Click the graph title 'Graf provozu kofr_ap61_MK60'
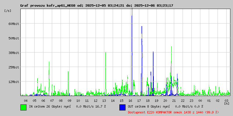The image size is (233, 116). 48,6
